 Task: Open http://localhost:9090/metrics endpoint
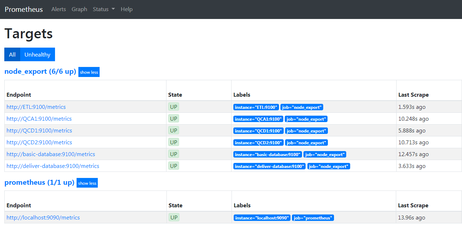(43, 217)
